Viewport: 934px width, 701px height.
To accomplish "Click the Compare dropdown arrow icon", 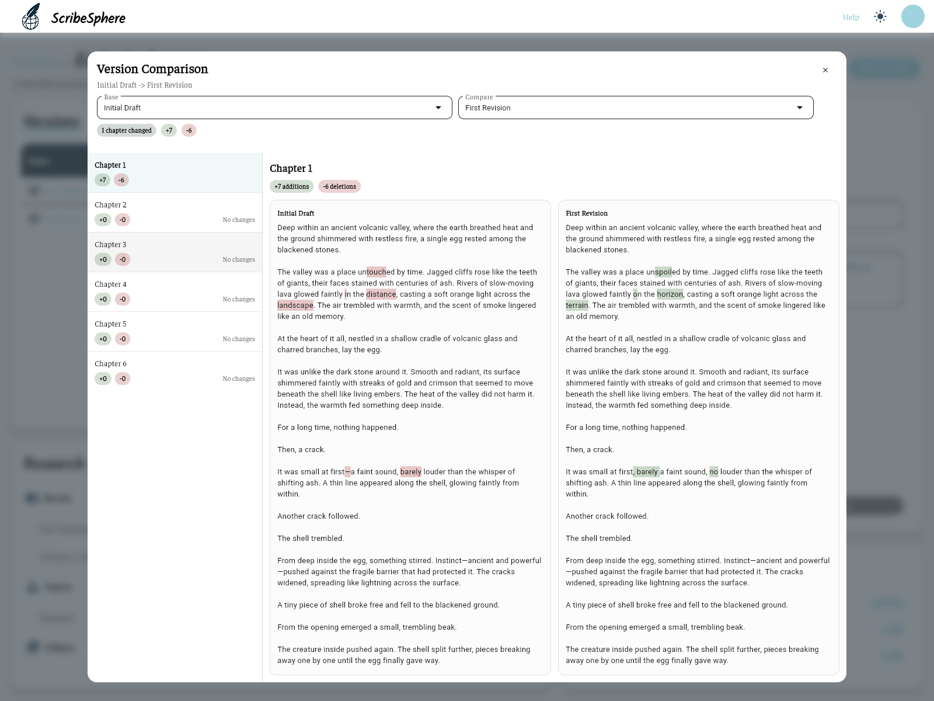I will 800,107.
